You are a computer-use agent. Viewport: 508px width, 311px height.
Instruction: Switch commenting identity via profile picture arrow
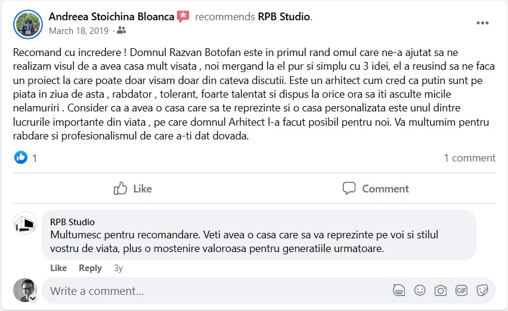[x=33, y=298]
